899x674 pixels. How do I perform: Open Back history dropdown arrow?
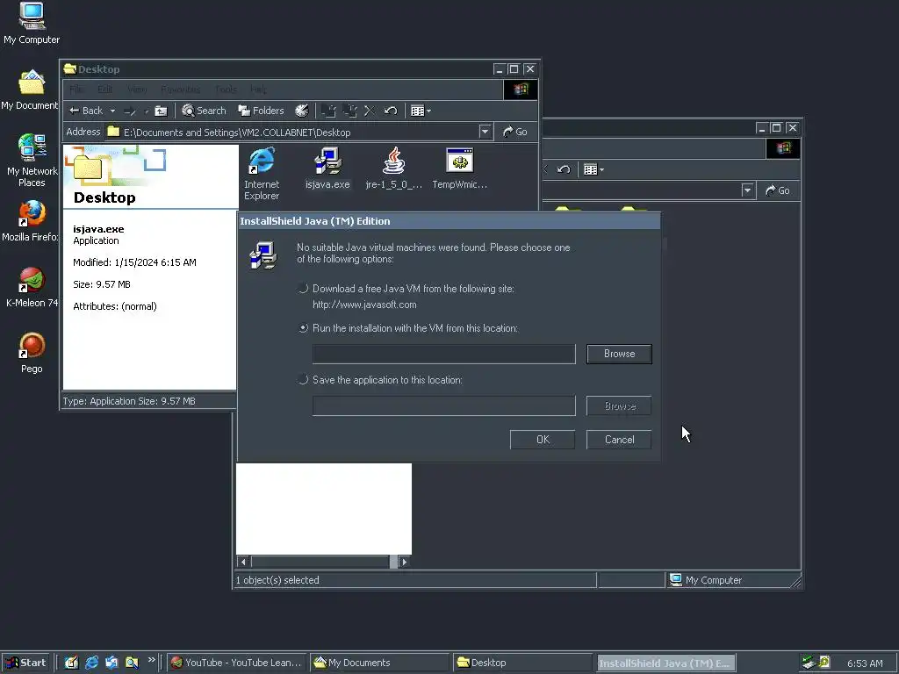[112, 111]
